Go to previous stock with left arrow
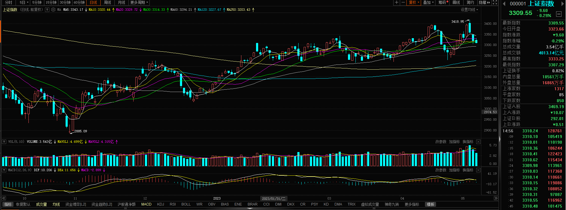 [504, 4]
